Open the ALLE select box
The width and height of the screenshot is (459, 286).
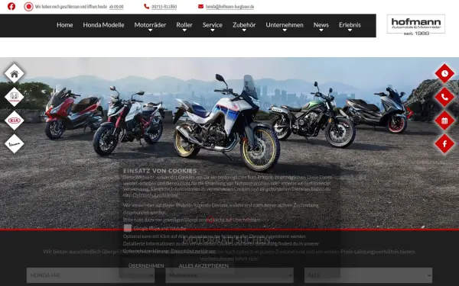tap(368, 275)
